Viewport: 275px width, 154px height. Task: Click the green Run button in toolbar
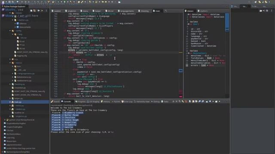[64, 2]
